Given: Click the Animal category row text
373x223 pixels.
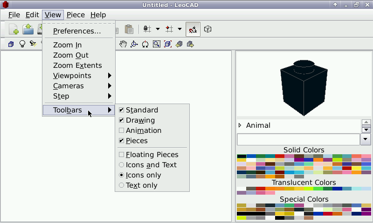Looking at the screenshot, I should pos(258,125).
